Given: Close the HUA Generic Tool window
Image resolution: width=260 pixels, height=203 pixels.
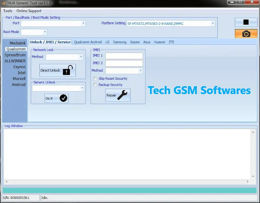Looking at the screenshot, I should 252,2.
